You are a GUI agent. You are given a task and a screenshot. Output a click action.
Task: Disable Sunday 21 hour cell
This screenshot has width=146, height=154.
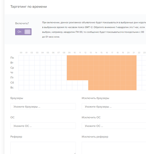[134, 88]
